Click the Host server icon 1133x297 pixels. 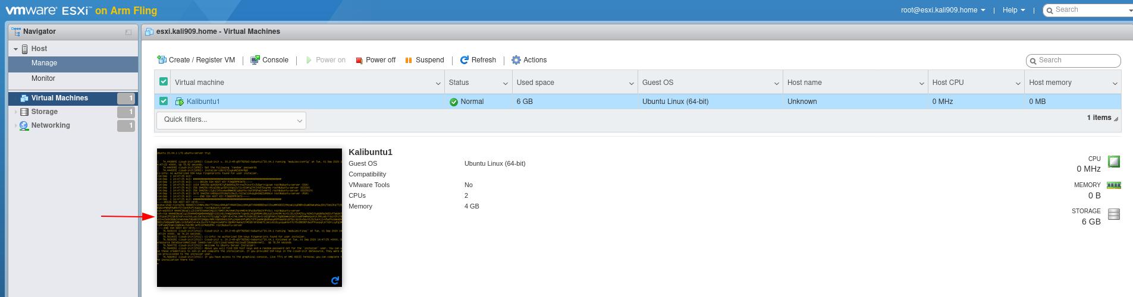coord(25,49)
